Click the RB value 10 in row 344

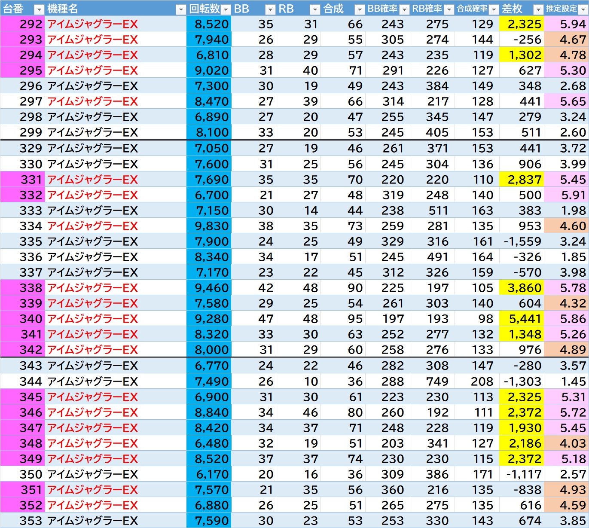[298, 382]
